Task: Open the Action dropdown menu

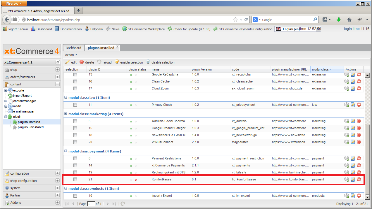Action: 71,55
